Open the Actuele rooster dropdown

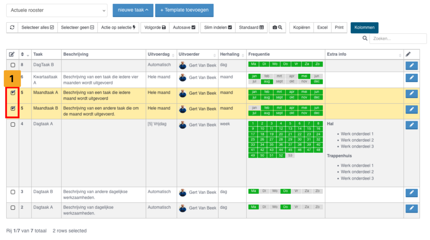tap(57, 10)
